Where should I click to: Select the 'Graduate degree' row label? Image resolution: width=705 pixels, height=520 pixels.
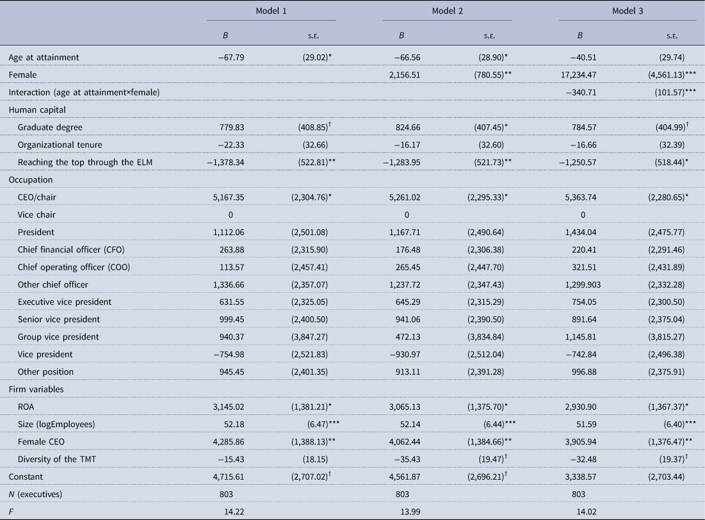tap(50, 127)
